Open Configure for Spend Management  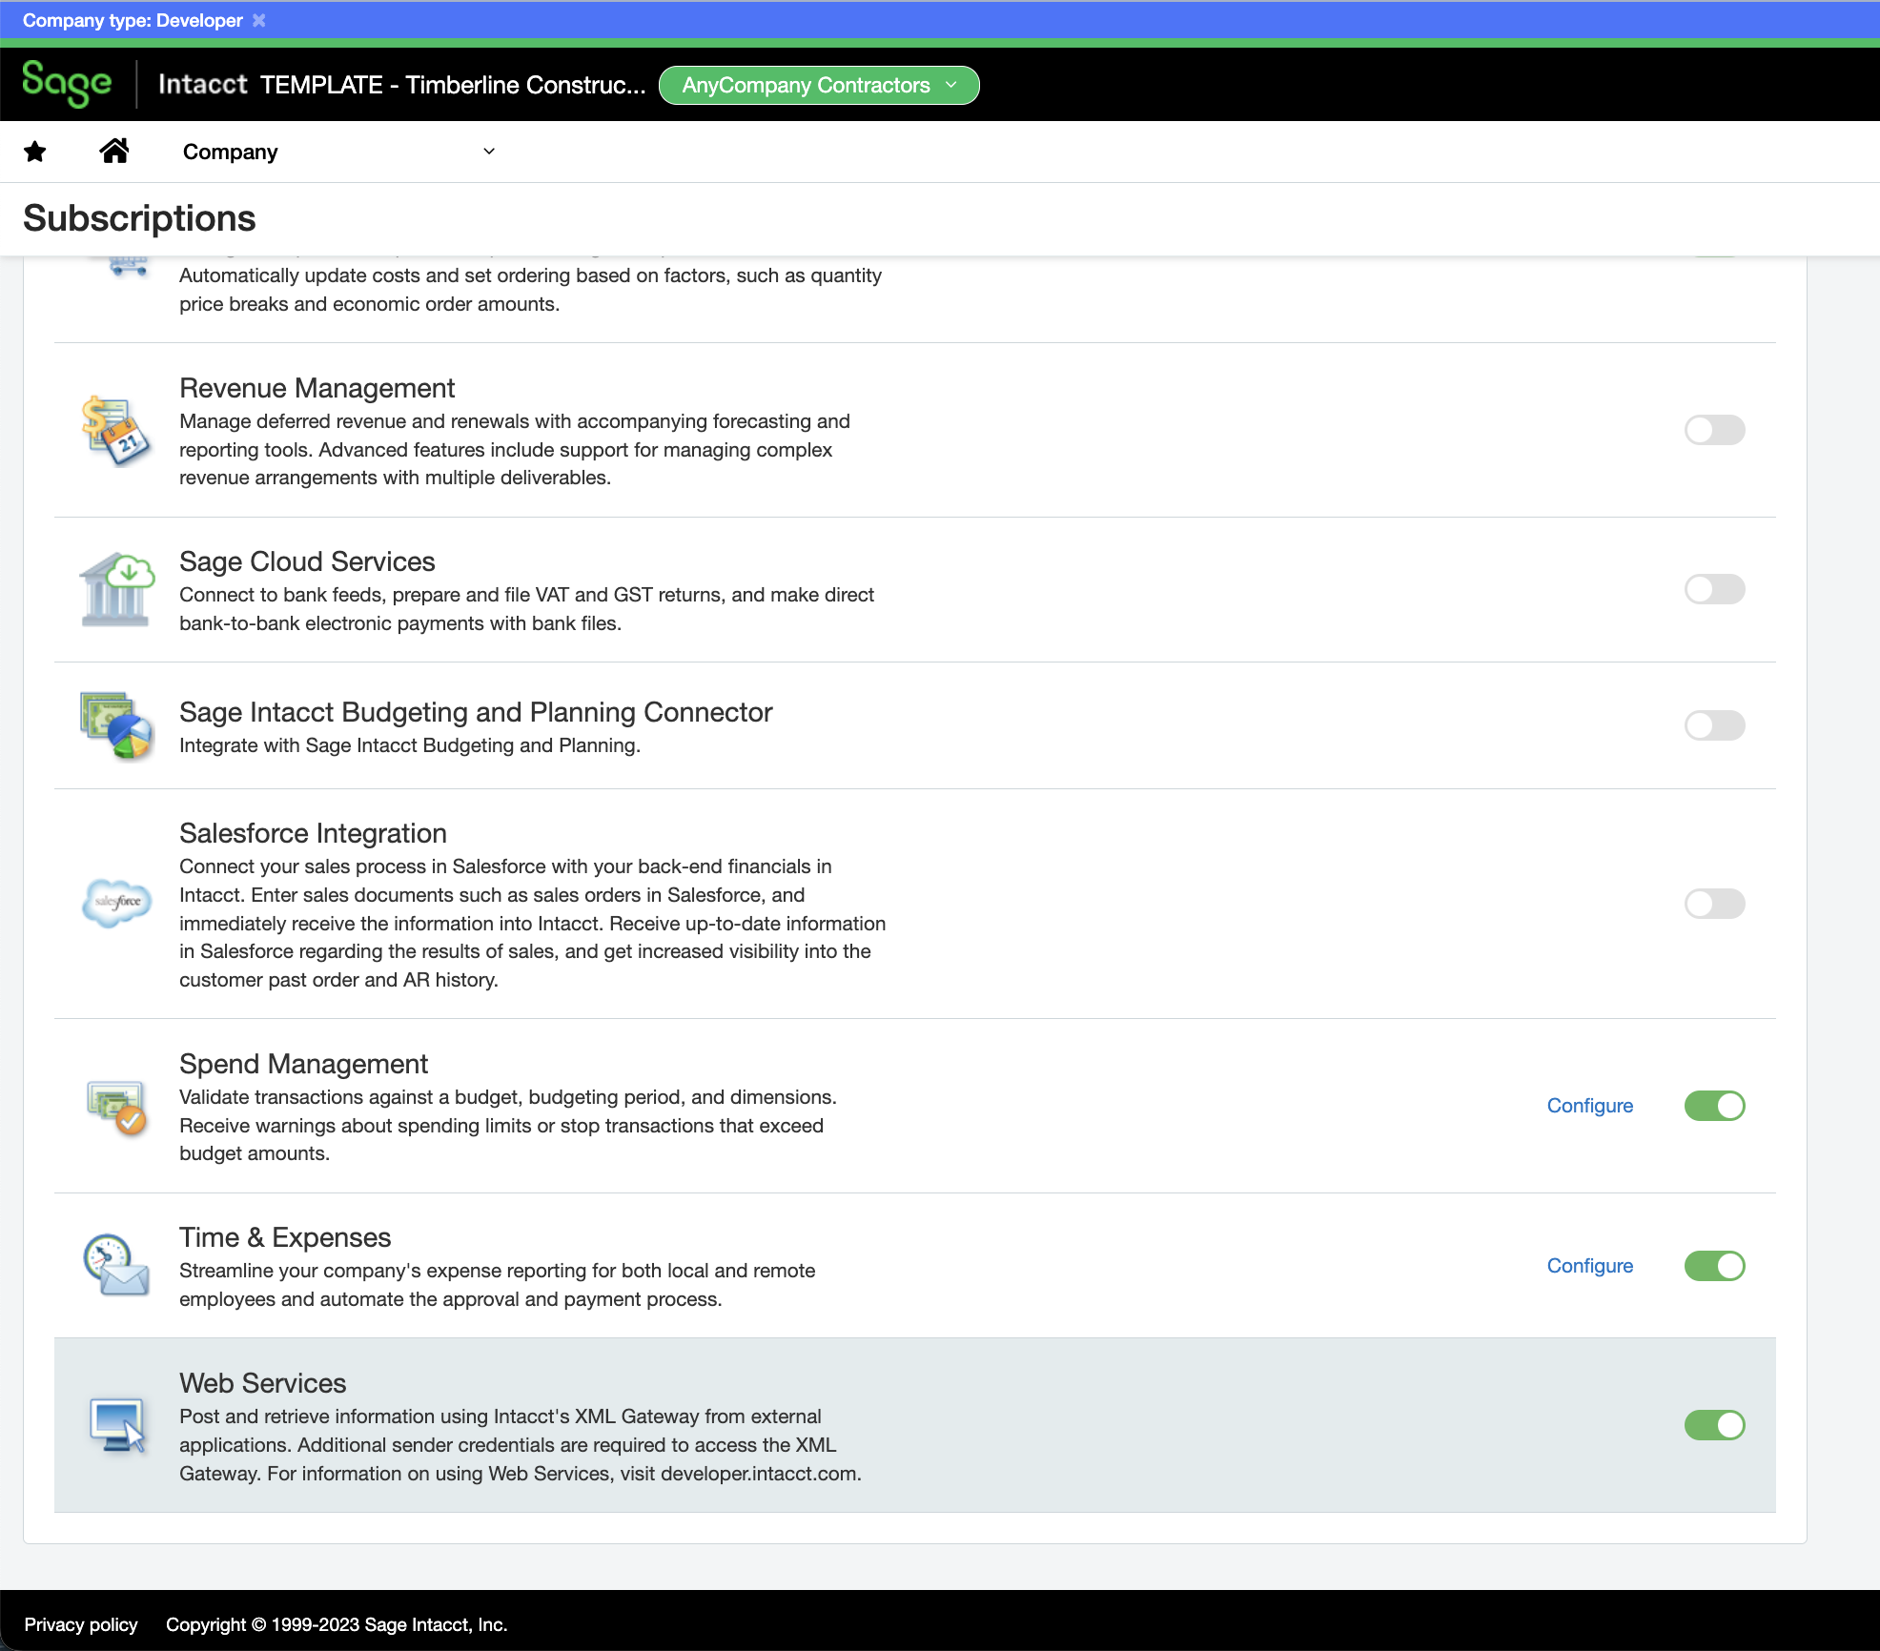1589,1106
